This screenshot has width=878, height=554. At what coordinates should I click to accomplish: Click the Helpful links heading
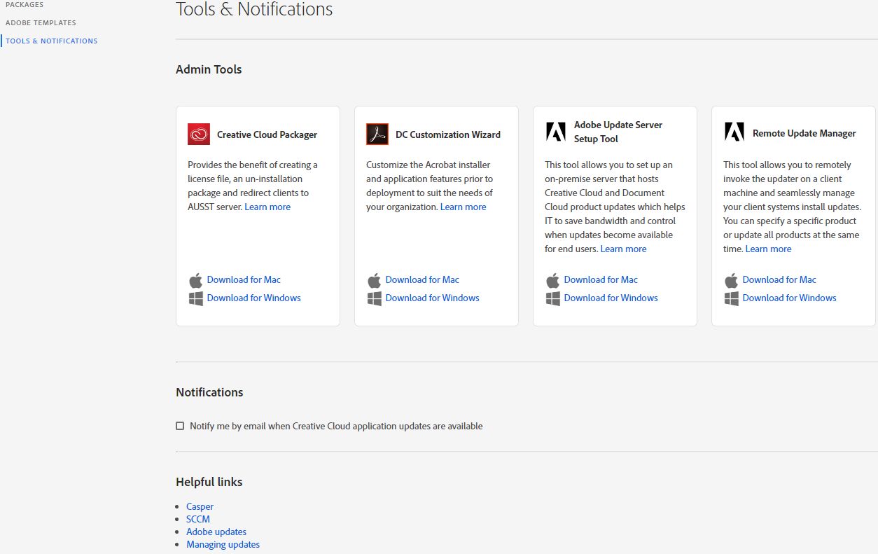[x=209, y=482]
